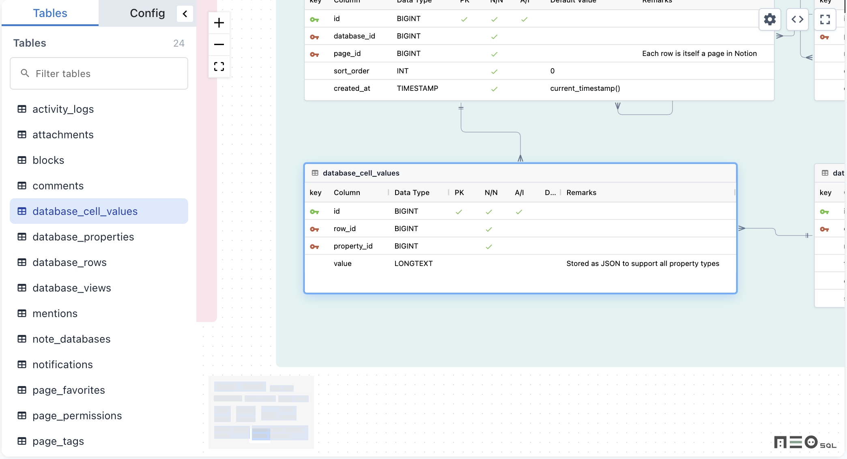Fit diagram to view button below zoom controls
This screenshot has width=847, height=459.
tap(219, 66)
